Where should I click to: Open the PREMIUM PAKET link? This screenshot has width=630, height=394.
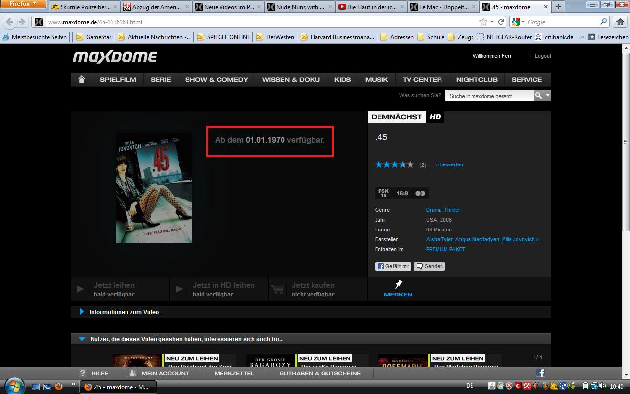[445, 249]
